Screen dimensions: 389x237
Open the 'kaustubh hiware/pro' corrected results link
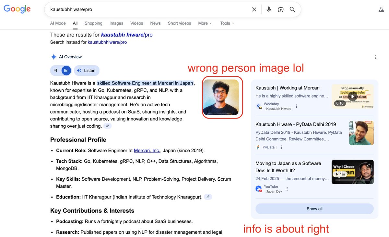tap(127, 35)
